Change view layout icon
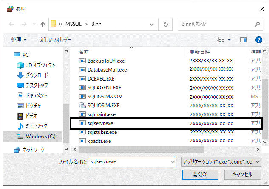Screen dimensions: 269x189 tap(220, 40)
